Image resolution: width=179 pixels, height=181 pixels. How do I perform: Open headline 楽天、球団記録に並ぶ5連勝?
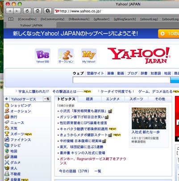coord(81,147)
